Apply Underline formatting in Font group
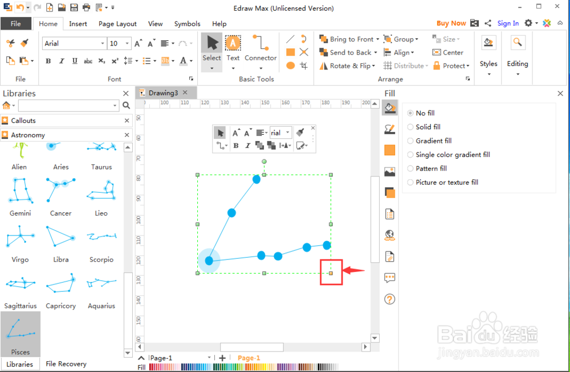The height and width of the screenshot is (372, 570). click(75, 61)
